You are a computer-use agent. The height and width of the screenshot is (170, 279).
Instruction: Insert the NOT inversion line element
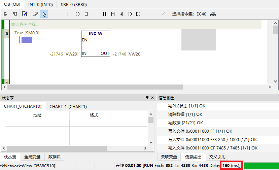click(163, 14)
